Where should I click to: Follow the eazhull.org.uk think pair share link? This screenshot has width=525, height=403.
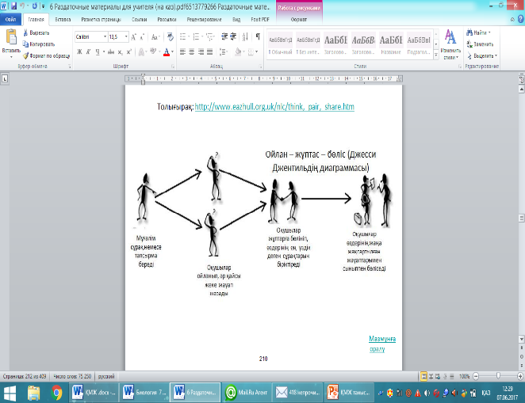coord(274,107)
